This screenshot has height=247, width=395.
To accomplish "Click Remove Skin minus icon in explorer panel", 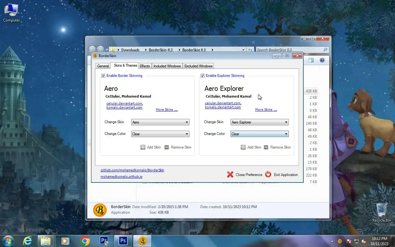I will [x=266, y=147].
